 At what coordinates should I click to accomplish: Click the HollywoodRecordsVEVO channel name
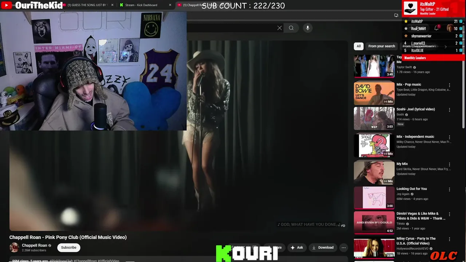(412, 249)
